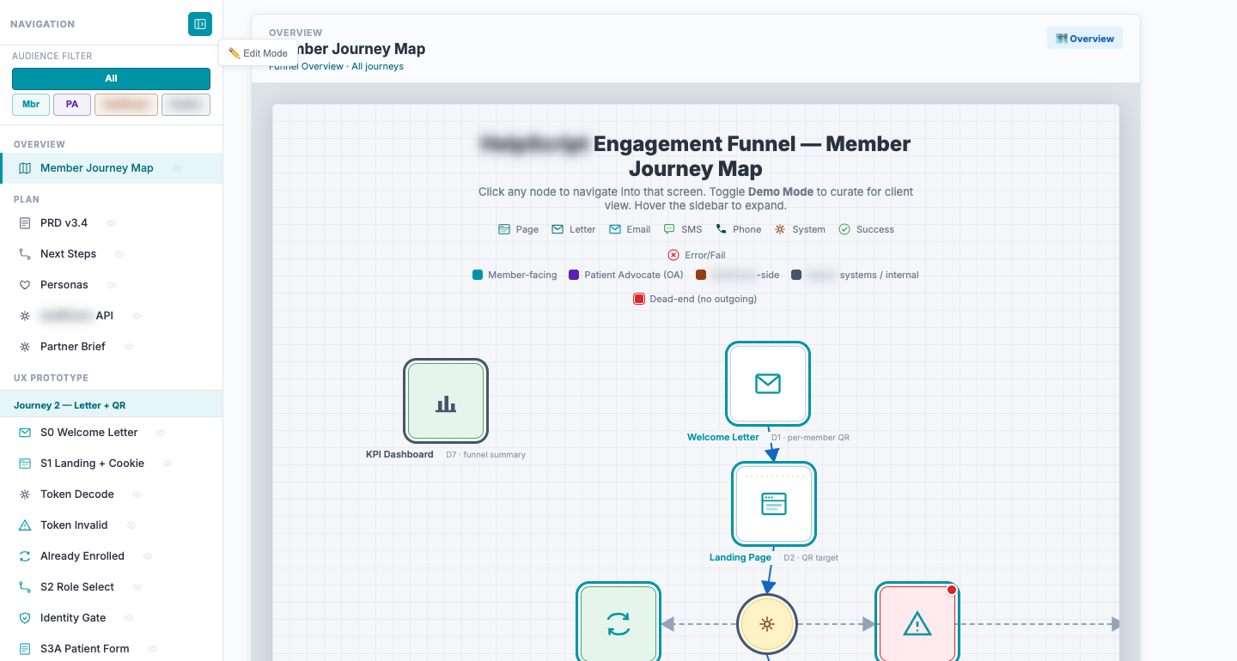Toggle visibility eye for Member Journey Map

click(177, 168)
